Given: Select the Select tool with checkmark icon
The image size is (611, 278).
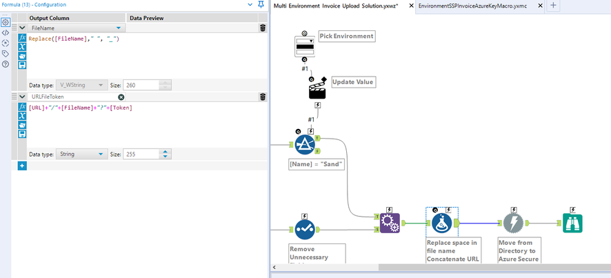Looking at the screenshot, I should pyautogui.click(x=305, y=229).
